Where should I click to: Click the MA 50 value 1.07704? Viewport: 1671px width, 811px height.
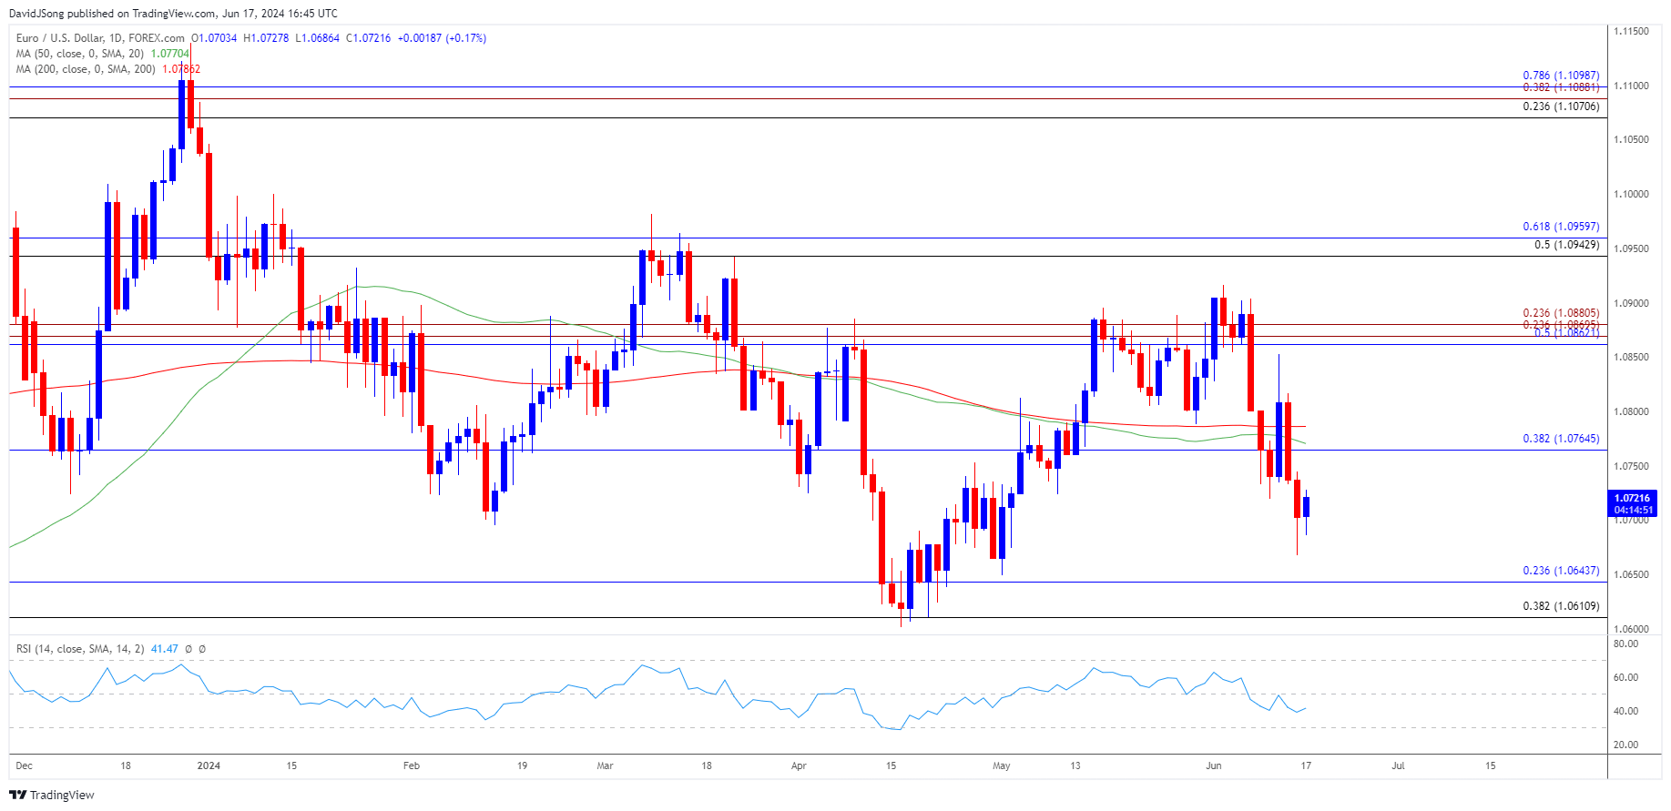pos(169,54)
